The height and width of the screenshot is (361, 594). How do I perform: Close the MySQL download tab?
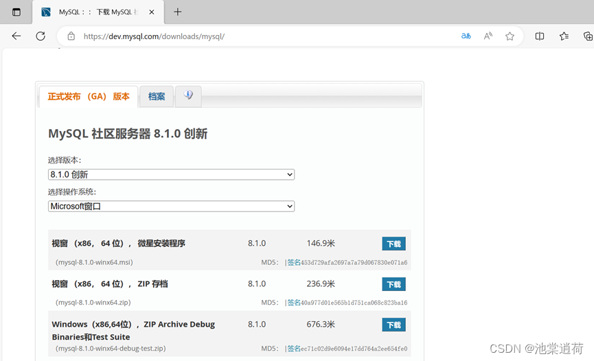coord(152,12)
